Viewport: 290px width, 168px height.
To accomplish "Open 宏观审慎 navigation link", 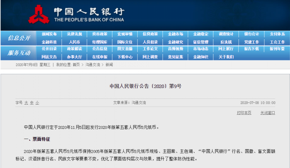I will point(125,34).
